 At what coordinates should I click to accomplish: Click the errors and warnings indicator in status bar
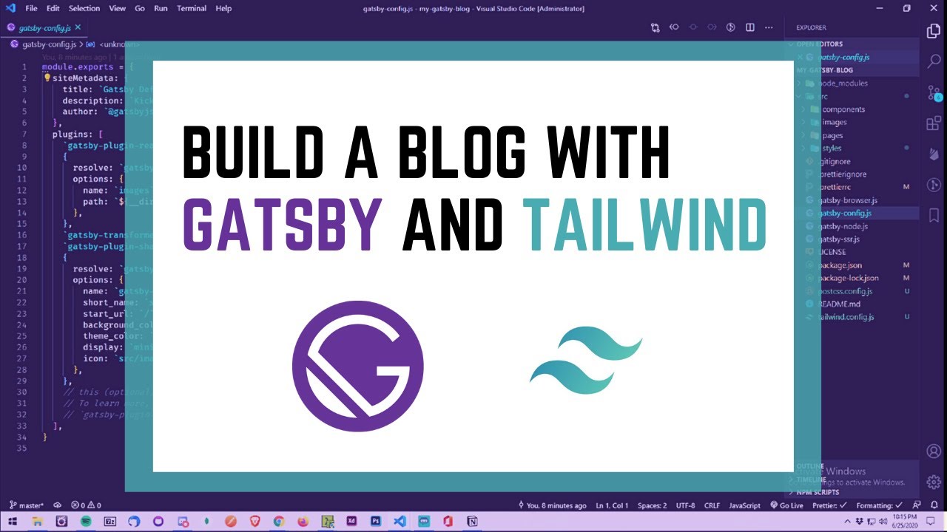click(x=87, y=505)
